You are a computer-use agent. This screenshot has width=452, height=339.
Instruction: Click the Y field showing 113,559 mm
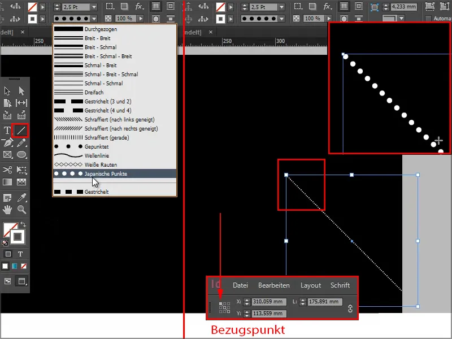[269, 314]
